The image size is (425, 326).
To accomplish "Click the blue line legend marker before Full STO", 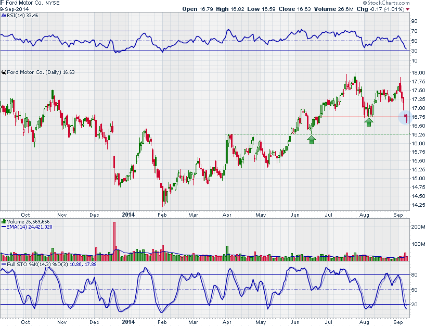I will 4,264.
